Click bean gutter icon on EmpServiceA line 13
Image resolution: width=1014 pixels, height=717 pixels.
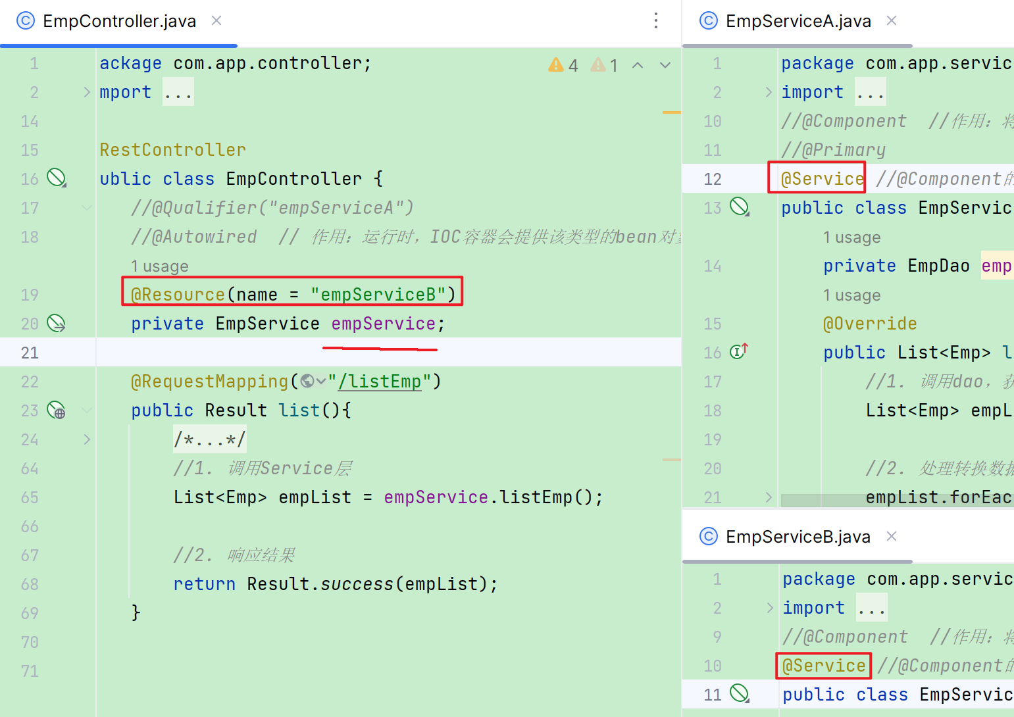coord(740,207)
